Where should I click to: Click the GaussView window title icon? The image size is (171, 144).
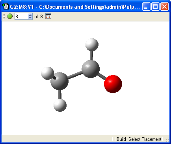[x=6, y=6]
